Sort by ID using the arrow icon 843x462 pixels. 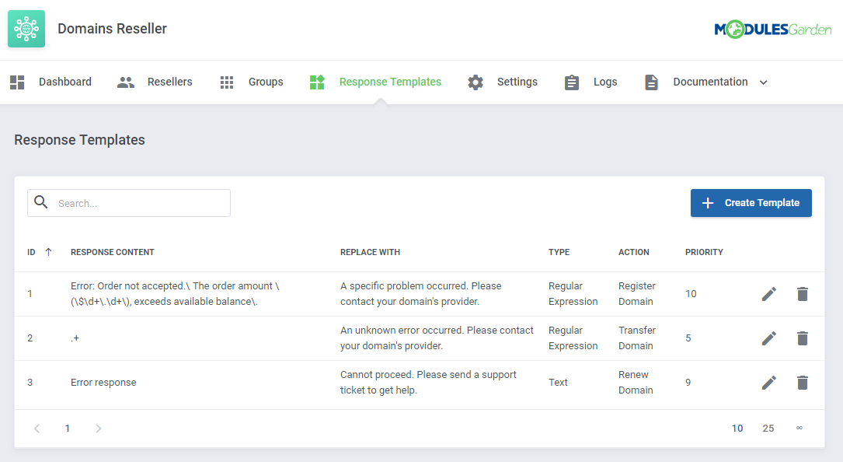(48, 252)
